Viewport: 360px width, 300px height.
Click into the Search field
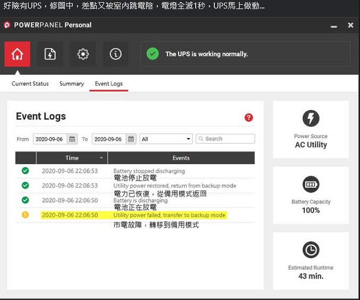[225, 139]
